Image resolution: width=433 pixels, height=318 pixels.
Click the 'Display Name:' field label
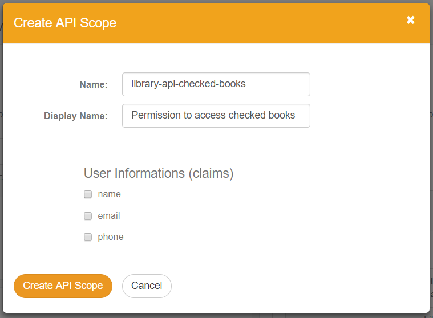click(75, 116)
